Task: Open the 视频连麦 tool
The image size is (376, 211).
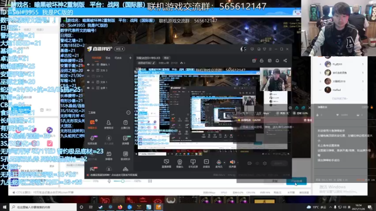Action: tap(92, 140)
